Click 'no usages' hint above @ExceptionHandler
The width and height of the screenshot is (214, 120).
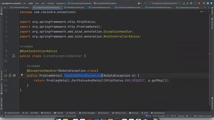(33, 66)
